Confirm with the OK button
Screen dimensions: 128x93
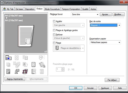(x=76, y=88)
